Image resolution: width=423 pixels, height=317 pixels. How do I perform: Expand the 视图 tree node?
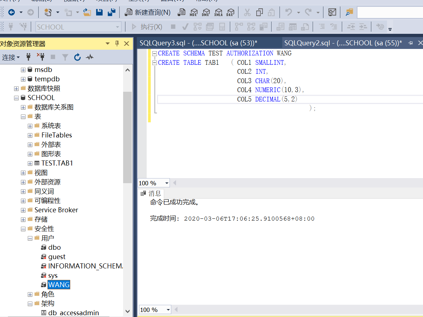[x=23, y=172]
